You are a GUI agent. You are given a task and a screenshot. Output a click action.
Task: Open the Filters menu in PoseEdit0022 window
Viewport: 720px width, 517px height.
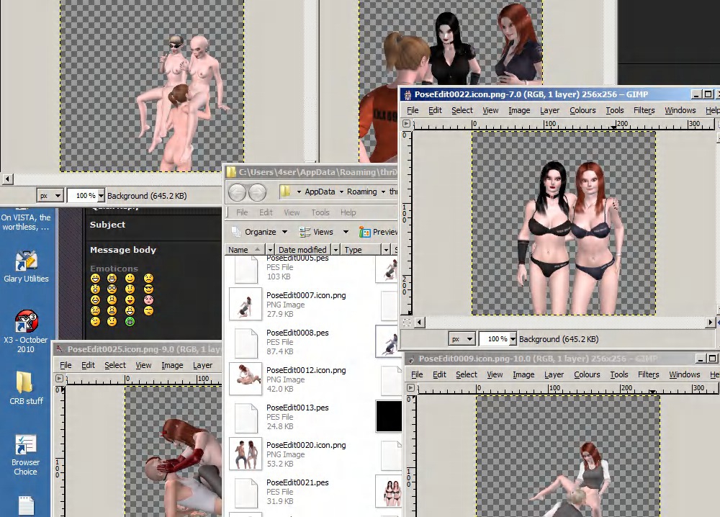[x=644, y=110]
